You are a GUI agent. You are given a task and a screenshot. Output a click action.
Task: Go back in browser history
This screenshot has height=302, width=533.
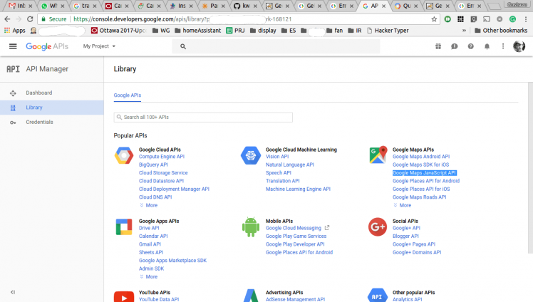(x=7, y=19)
